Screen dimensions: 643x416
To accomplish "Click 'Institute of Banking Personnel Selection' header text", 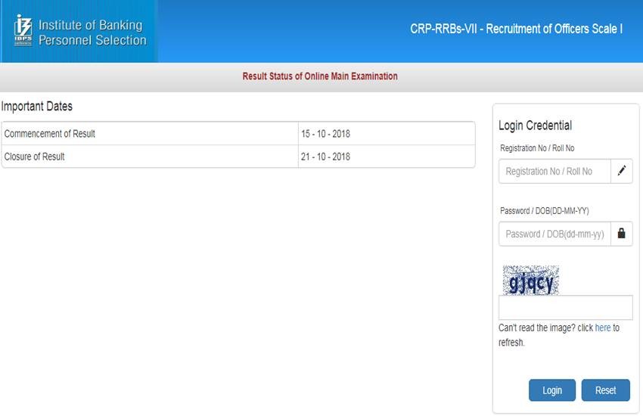I will coord(92,33).
